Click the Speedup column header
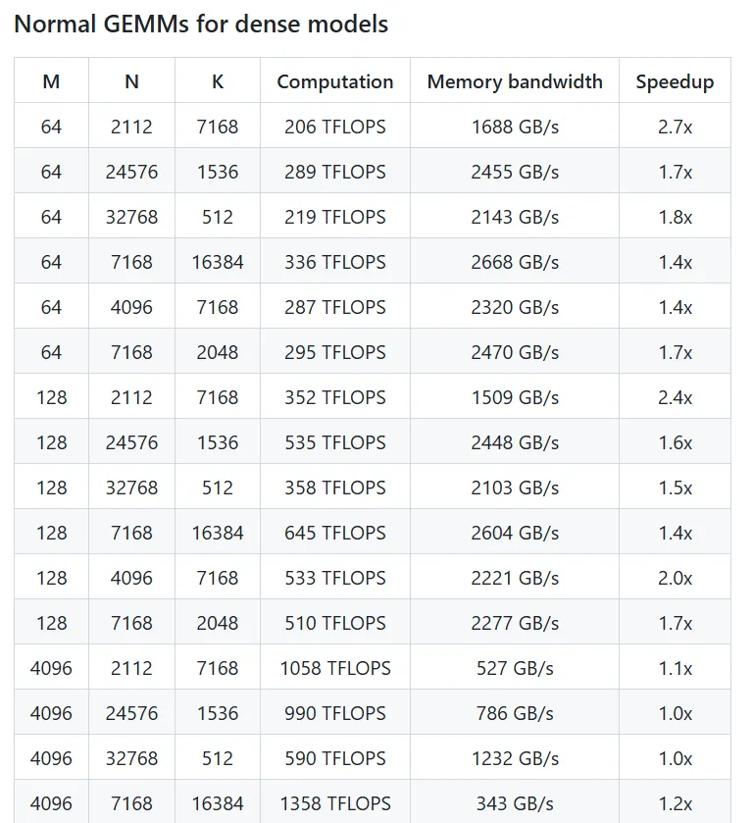 [675, 81]
